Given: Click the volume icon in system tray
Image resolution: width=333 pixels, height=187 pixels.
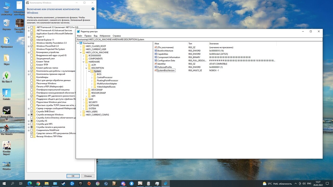Looking at the screenshot, I should (x=304, y=183).
